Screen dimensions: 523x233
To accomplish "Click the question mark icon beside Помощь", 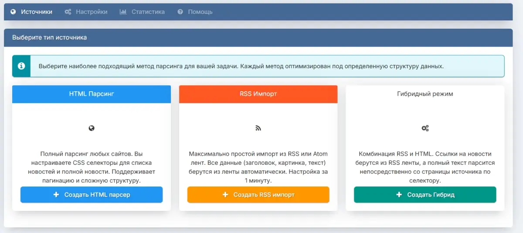I will (180, 12).
